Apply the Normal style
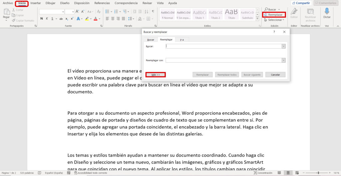341x176 pixels. (x=168, y=15)
